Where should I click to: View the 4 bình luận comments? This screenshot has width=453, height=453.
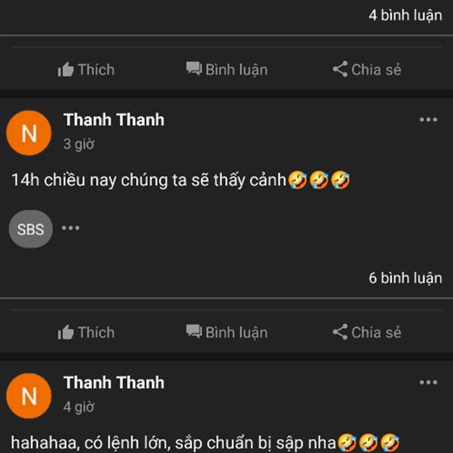click(x=405, y=15)
